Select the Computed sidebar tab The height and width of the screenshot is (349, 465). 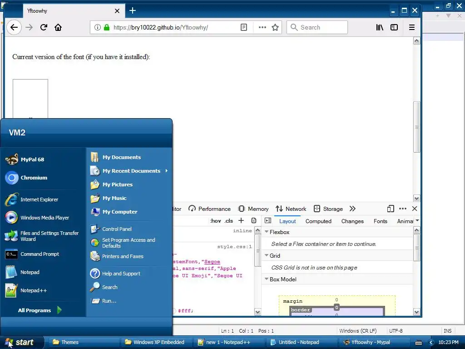[x=318, y=221]
